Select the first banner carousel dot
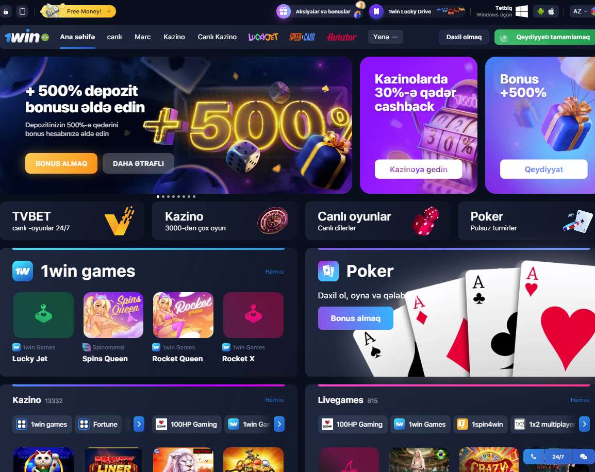This screenshot has width=595, height=472. (158, 196)
